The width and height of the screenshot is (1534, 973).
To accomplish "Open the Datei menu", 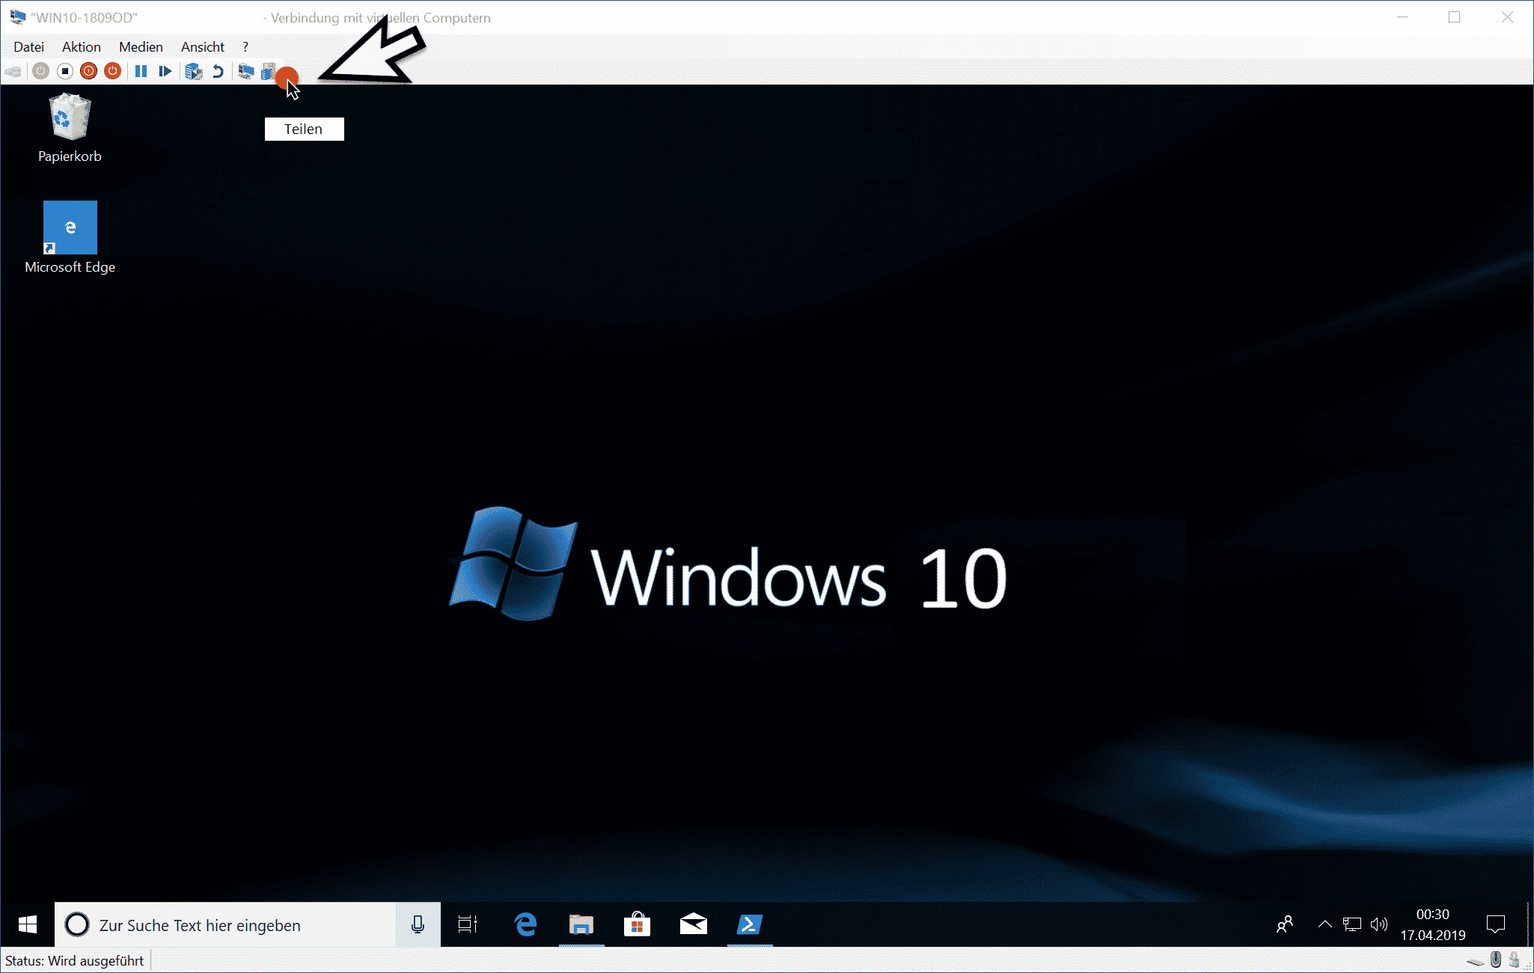I will (28, 46).
